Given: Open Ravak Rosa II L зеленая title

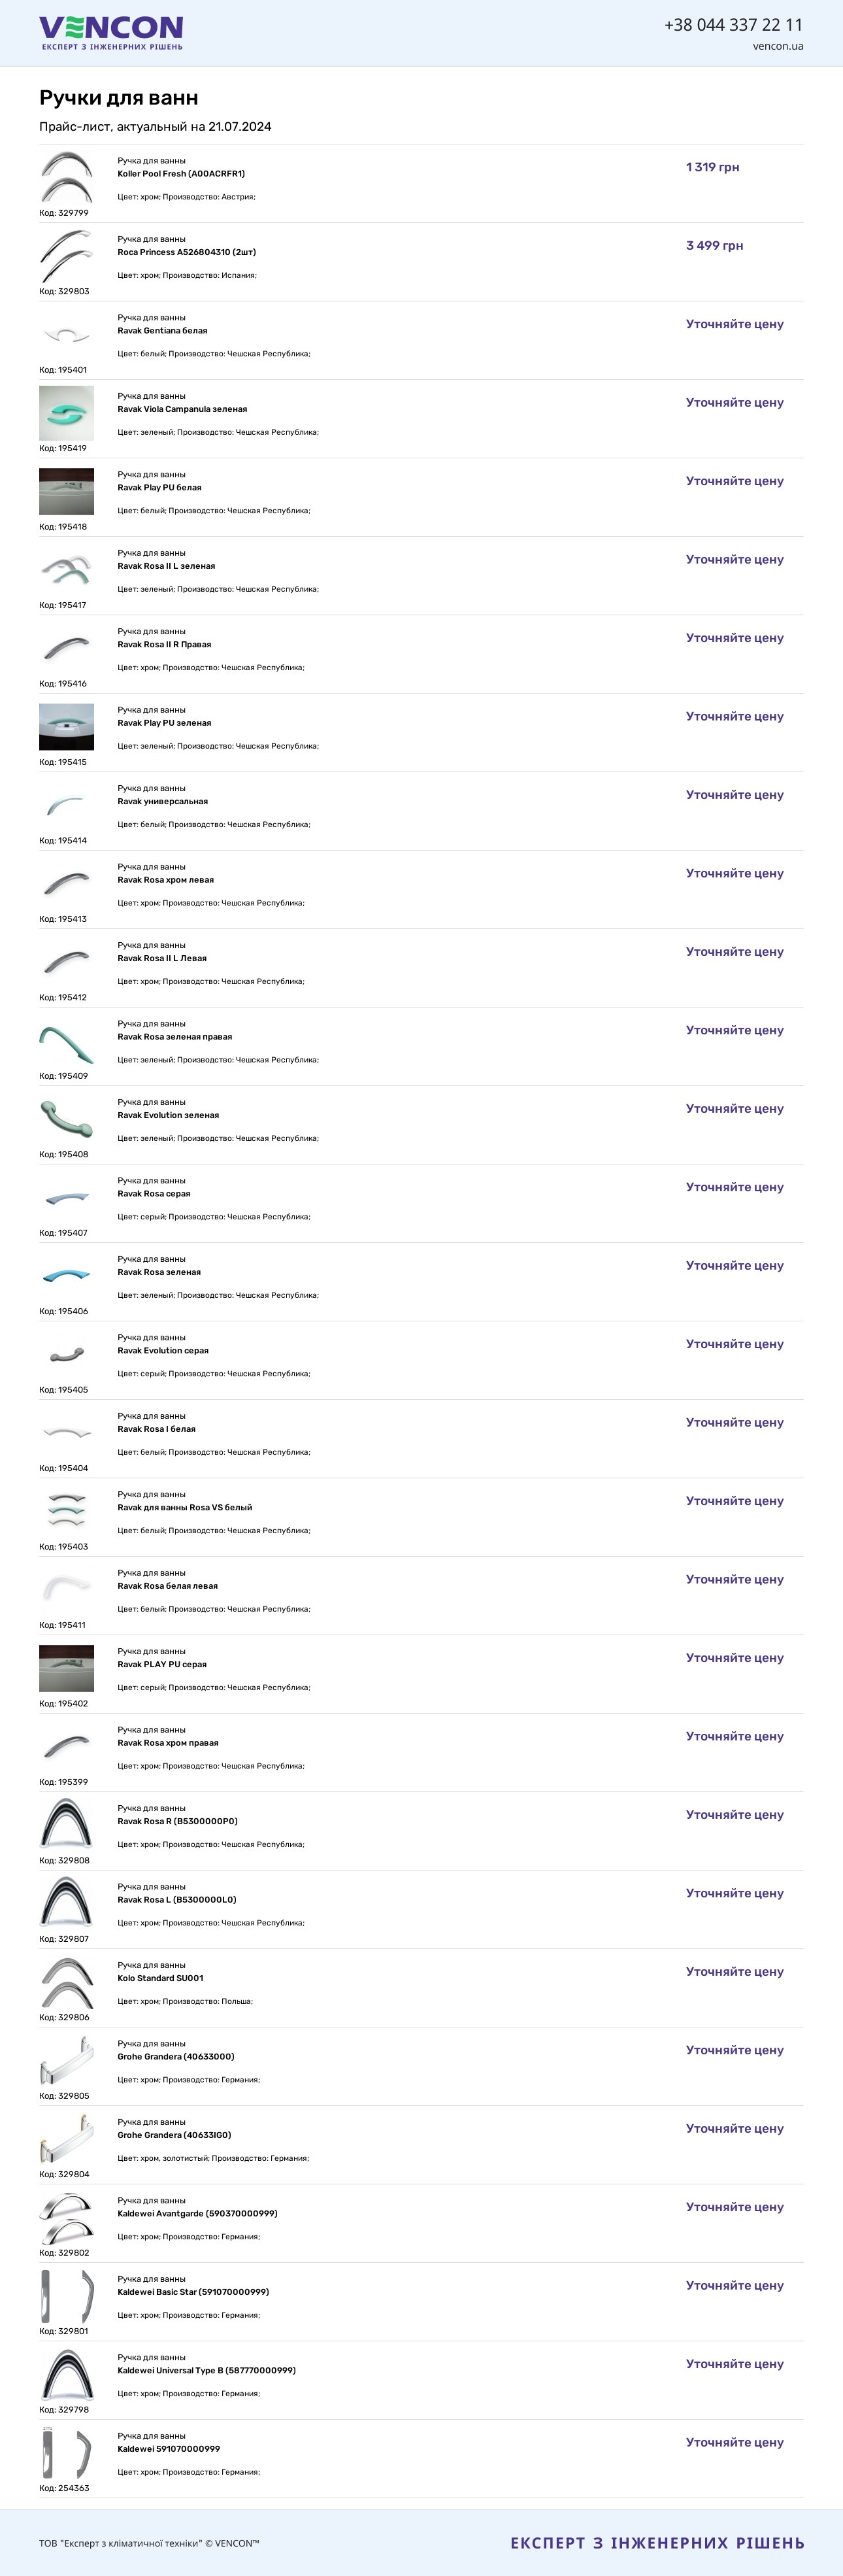Looking at the screenshot, I should pyautogui.click(x=166, y=566).
